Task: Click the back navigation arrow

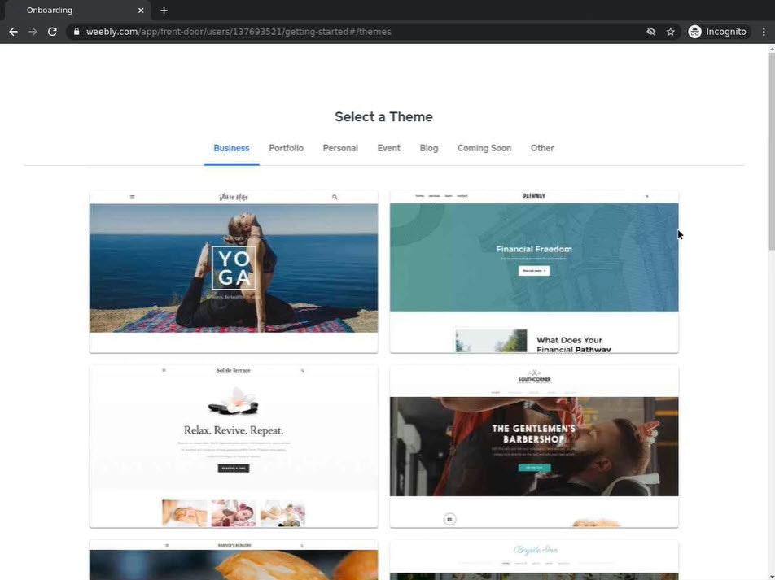Action: pyautogui.click(x=12, y=31)
